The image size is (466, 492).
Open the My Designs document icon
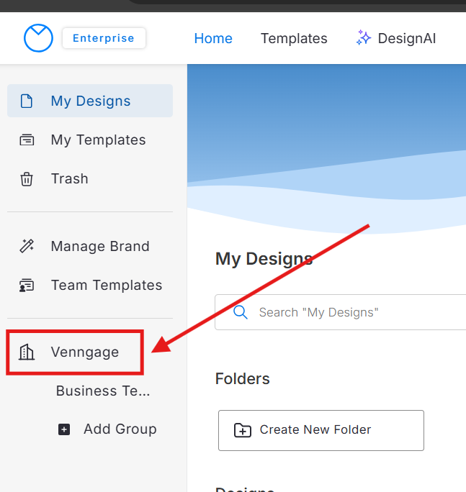coord(27,101)
